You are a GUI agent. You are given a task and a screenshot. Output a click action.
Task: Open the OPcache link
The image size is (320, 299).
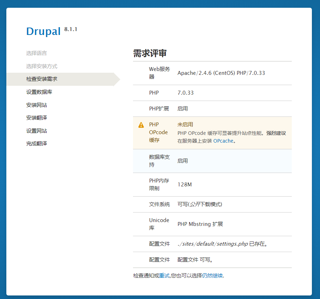(223, 141)
